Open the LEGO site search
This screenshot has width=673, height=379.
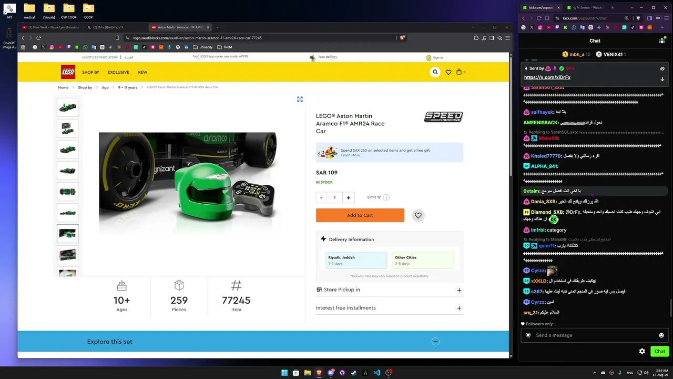tap(435, 72)
